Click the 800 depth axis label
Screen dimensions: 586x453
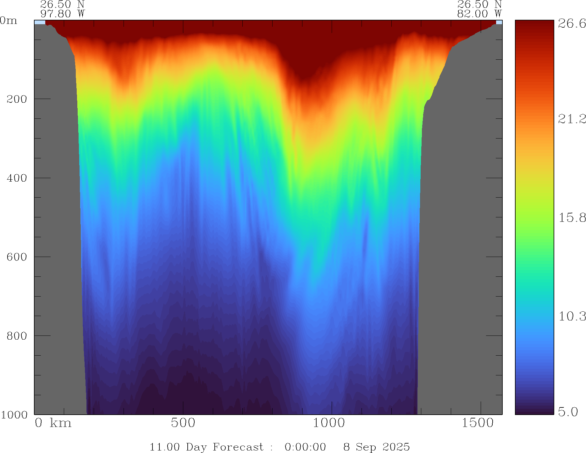(x=17, y=336)
